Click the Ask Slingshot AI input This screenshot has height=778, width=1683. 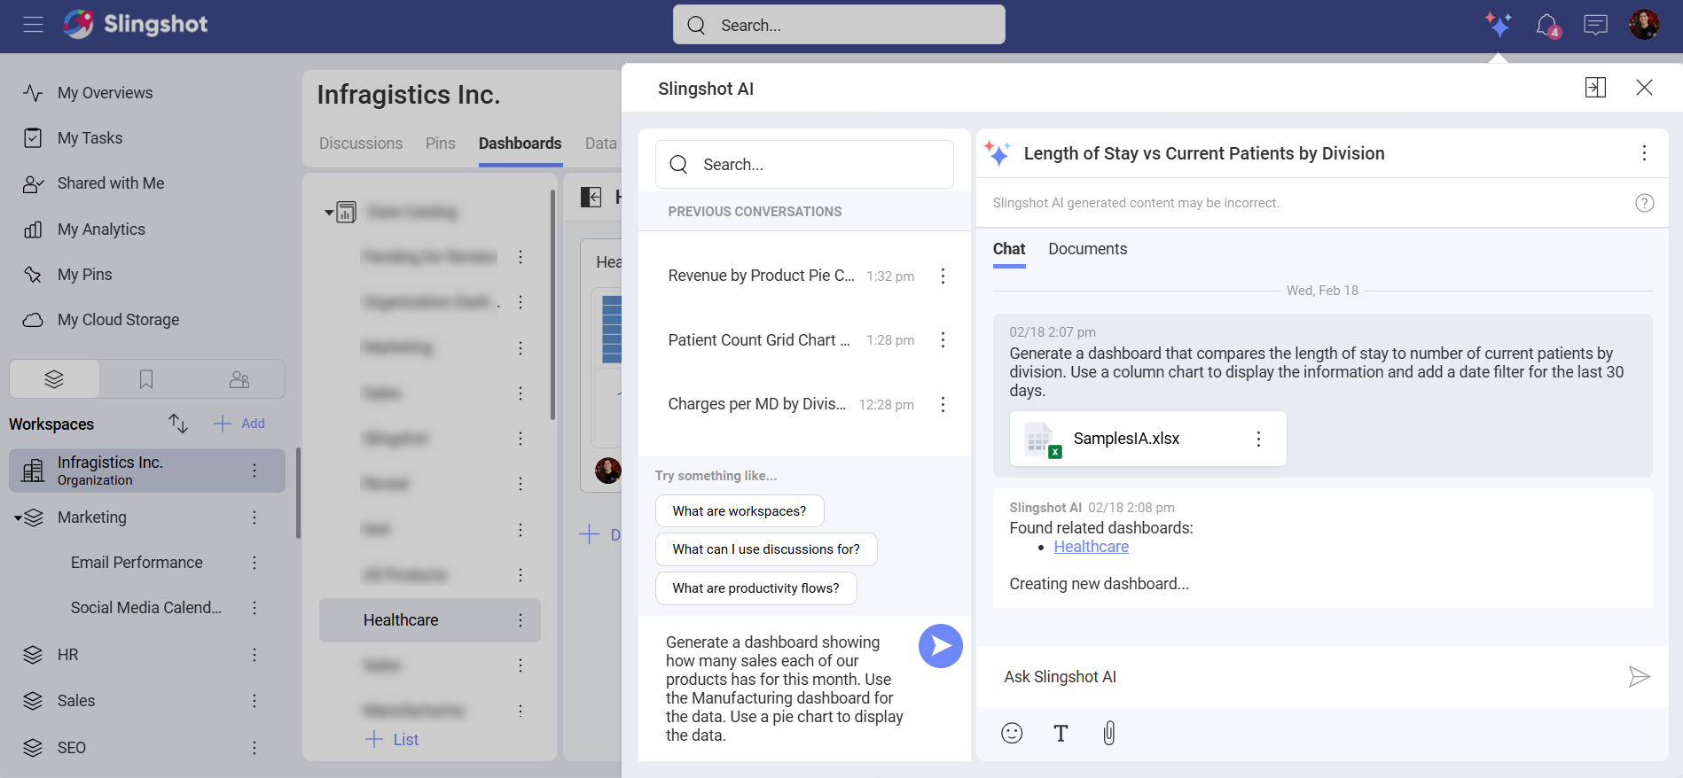point(1303,677)
